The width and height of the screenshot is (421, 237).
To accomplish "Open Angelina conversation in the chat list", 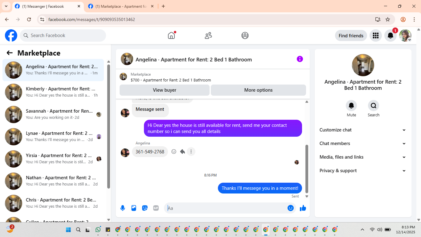I will (x=53, y=70).
